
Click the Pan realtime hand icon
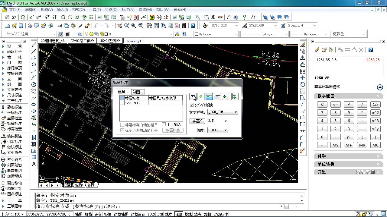[x=120, y=26]
